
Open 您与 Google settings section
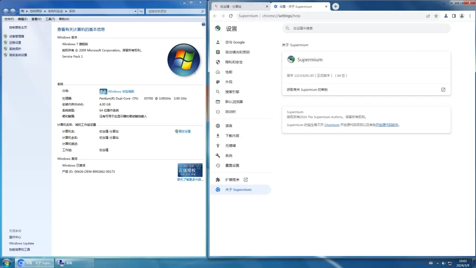[235, 42]
